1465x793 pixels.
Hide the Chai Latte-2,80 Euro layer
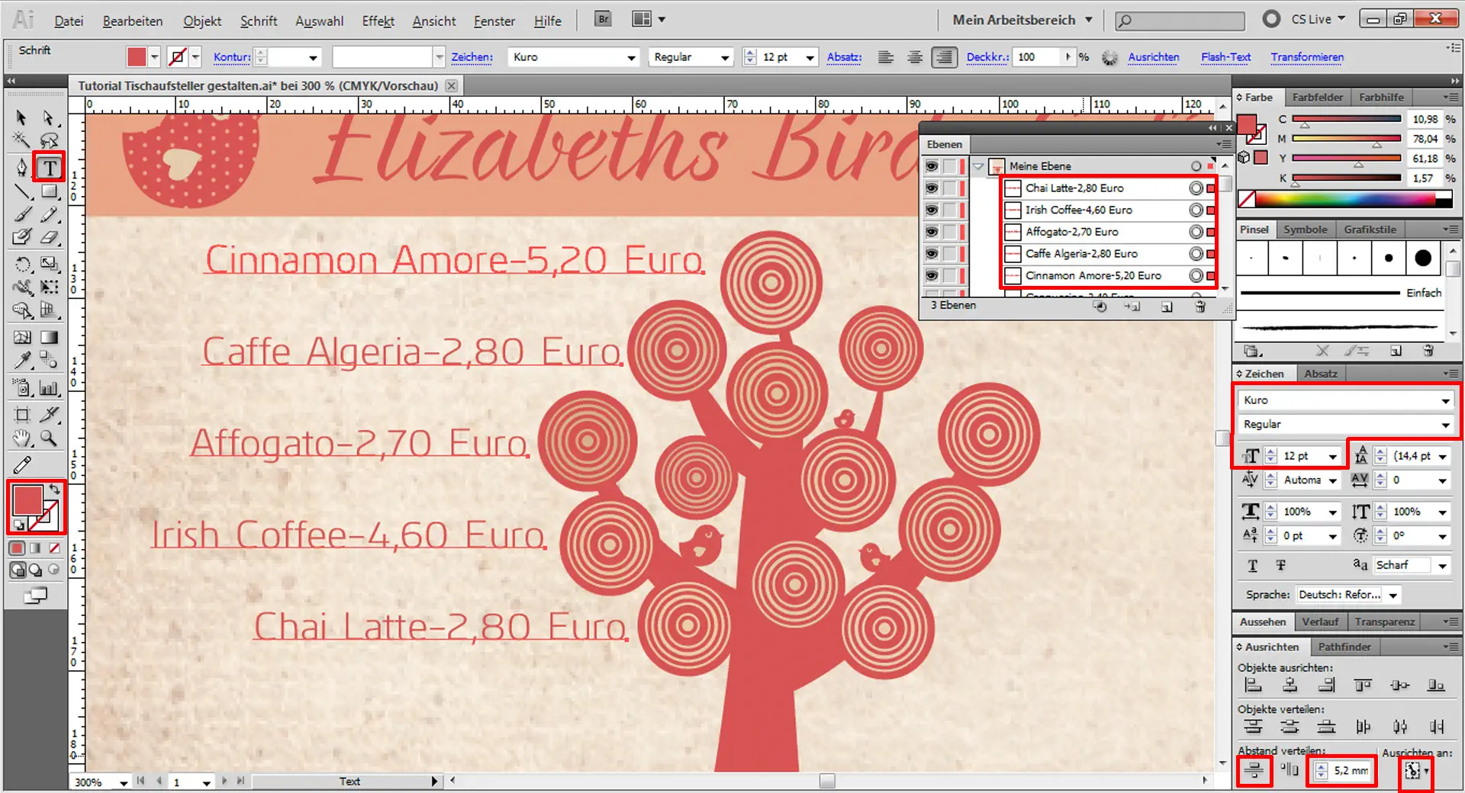(x=932, y=188)
